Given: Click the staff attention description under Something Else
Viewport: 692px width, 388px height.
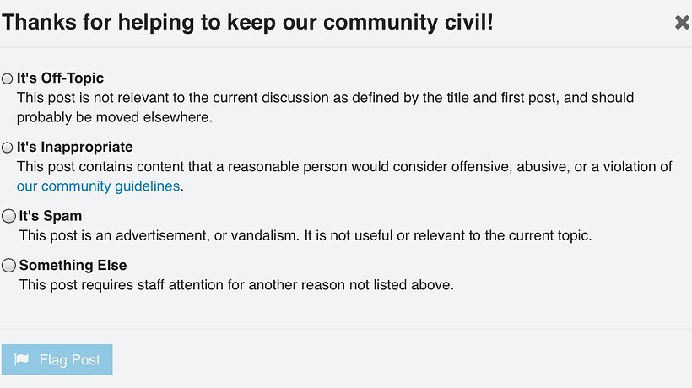Looking at the screenshot, I should (236, 285).
